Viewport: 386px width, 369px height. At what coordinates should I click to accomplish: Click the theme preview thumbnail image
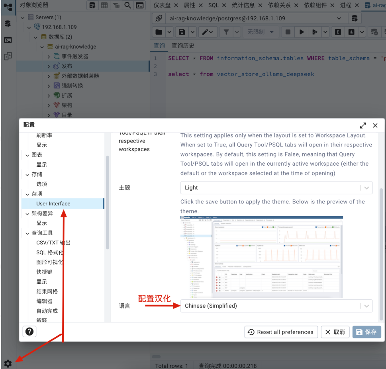[x=261, y=257]
